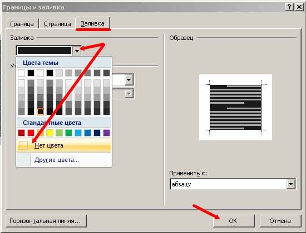The height and width of the screenshot is (233, 306).
Task: Select the dark red standard color
Action: click(22, 133)
